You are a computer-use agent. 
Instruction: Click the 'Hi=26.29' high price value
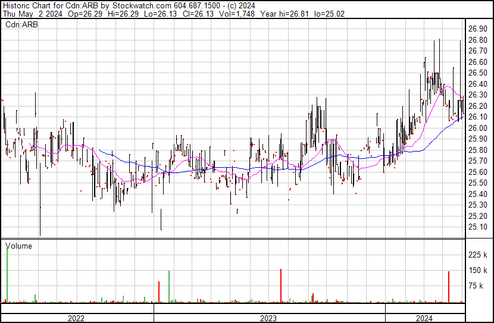(123, 14)
